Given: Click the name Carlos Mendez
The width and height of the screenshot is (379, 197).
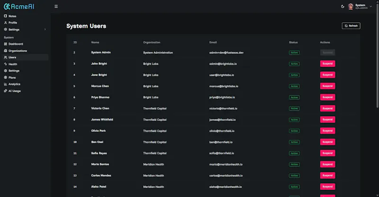Looking at the screenshot, I should click(x=101, y=176).
